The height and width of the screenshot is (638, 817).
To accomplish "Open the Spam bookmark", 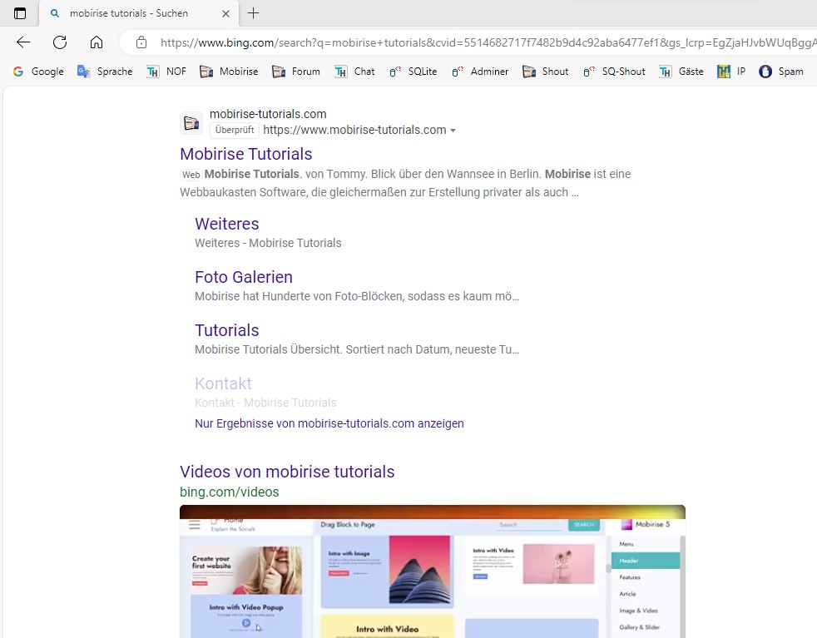I will click(x=781, y=72).
